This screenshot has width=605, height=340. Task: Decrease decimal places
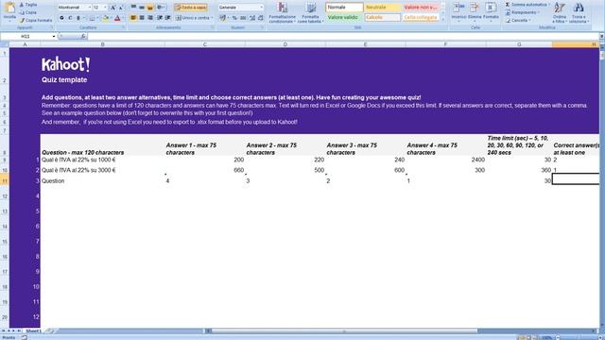pyautogui.click(x=261, y=18)
